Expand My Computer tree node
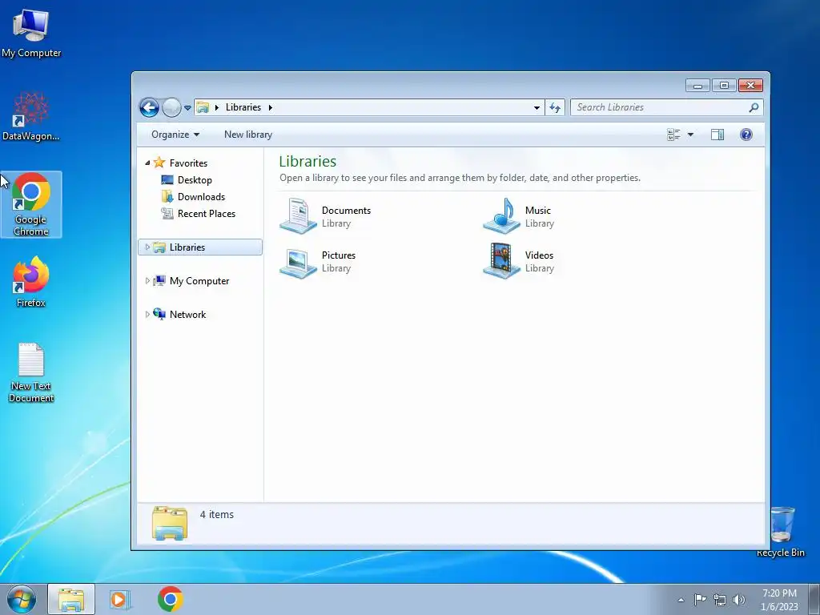 tap(147, 281)
